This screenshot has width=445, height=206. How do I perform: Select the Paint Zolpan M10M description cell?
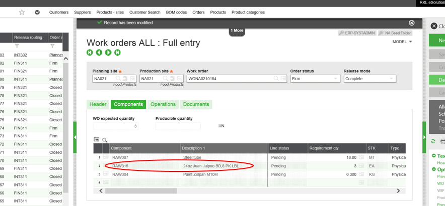click(x=224, y=174)
